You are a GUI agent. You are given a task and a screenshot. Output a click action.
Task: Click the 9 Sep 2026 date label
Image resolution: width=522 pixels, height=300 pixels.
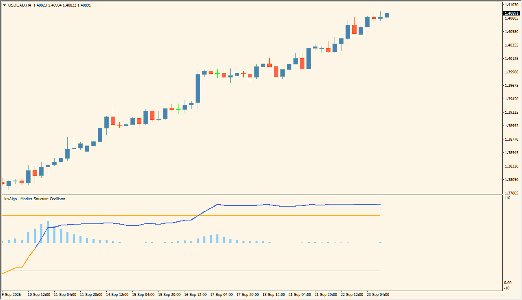tap(11, 294)
